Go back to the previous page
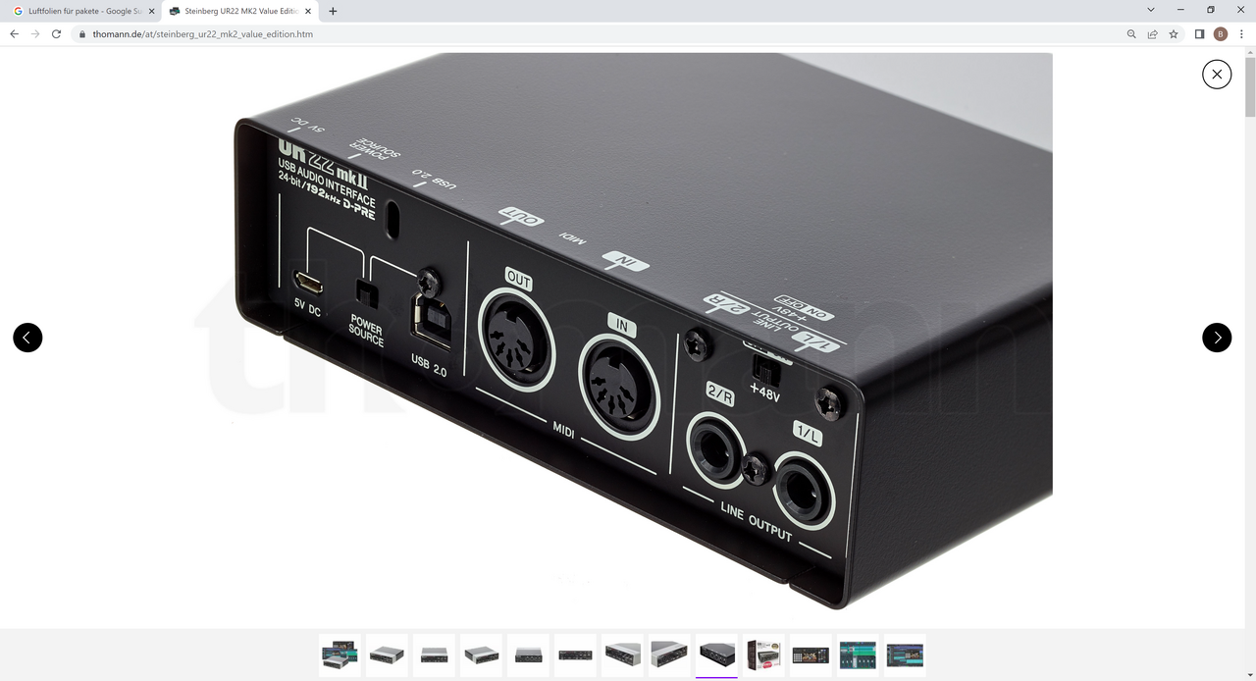This screenshot has height=681, width=1256. pos(14,33)
